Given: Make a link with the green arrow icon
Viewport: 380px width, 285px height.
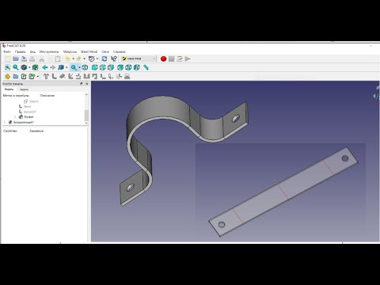Looking at the screenshot, I should click(24, 77).
